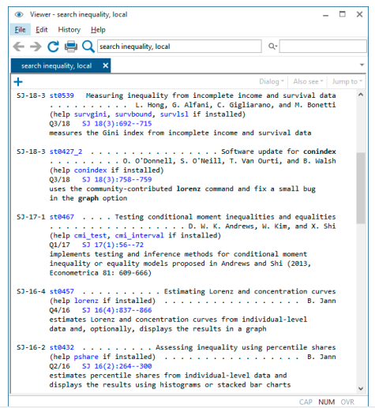Open SJ 16(4):837--866 article link

tap(117, 310)
